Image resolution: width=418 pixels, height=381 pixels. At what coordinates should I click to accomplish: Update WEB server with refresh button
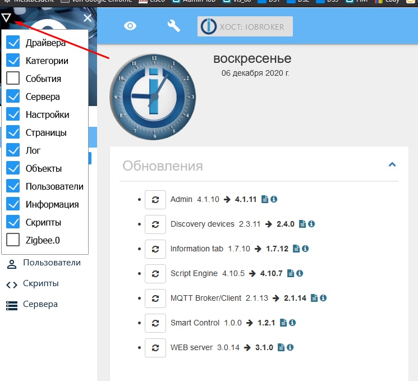click(155, 348)
